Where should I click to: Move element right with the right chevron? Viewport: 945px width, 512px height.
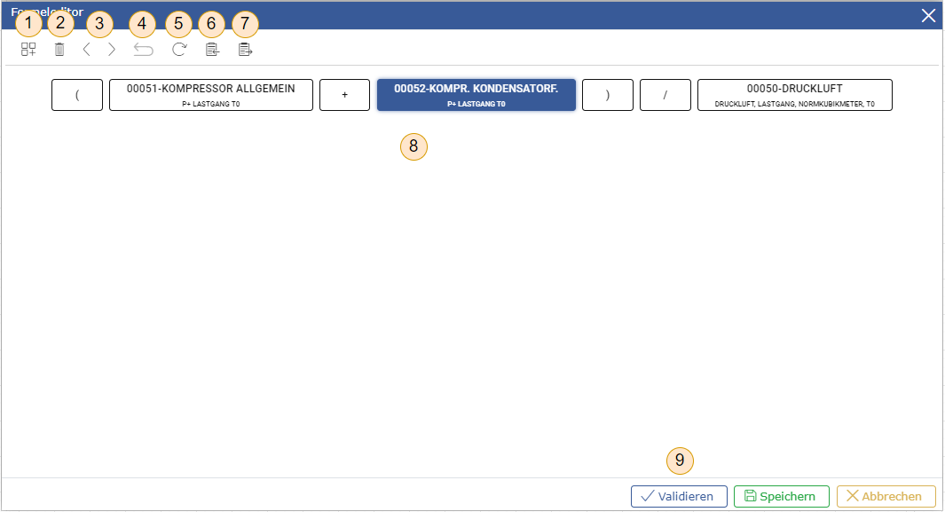coord(112,50)
